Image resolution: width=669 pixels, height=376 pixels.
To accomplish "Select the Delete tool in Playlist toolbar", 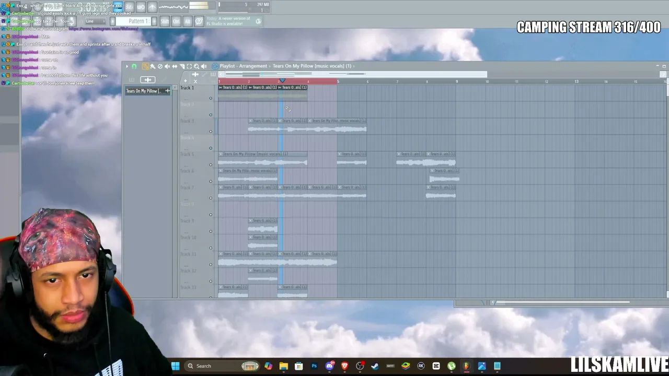I will (x=160, y=66).
